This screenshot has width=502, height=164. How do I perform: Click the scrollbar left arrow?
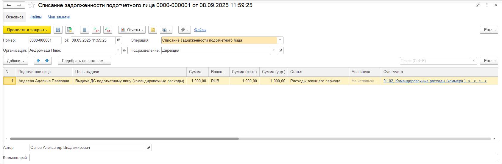(x=7, y=139)
